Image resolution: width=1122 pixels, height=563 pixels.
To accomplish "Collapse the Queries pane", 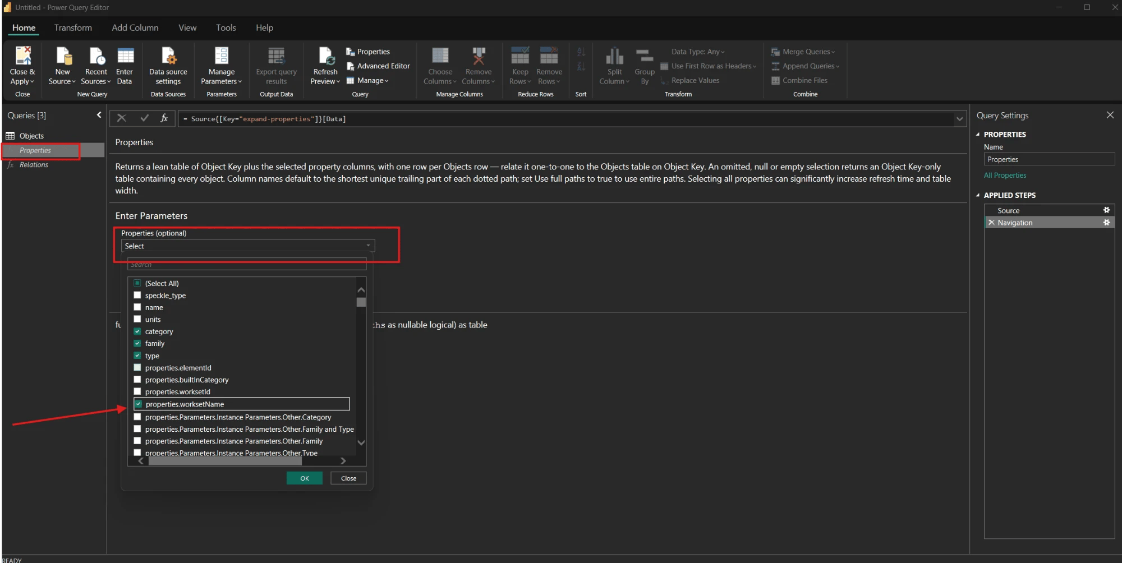I will 99,115.
